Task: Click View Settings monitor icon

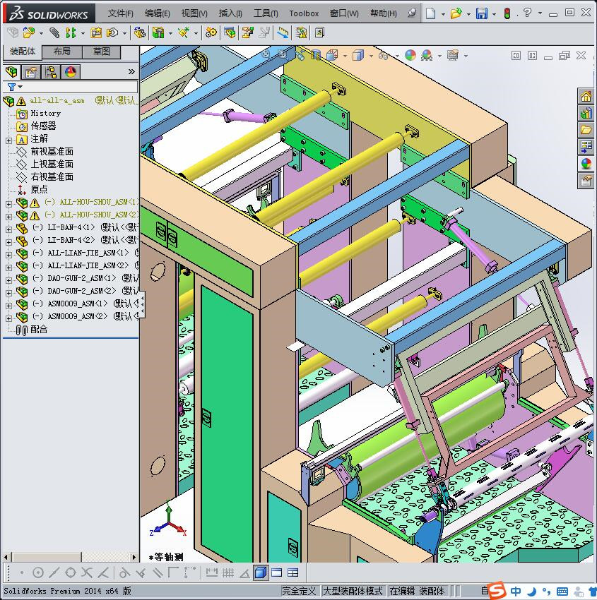Action: (x=453, y=56)
